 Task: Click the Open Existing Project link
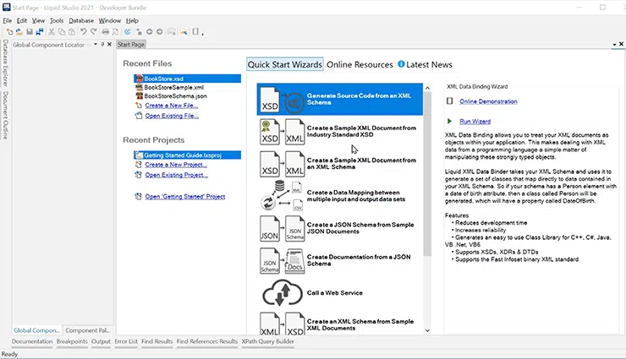[177, 175]
